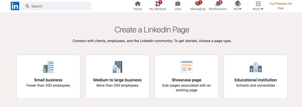Open the Notifications label
Screen dimensions: 302x107
click(218, 9)
